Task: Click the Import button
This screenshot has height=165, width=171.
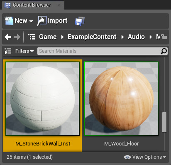Action: pyautogui.click(x=53, y=21)
